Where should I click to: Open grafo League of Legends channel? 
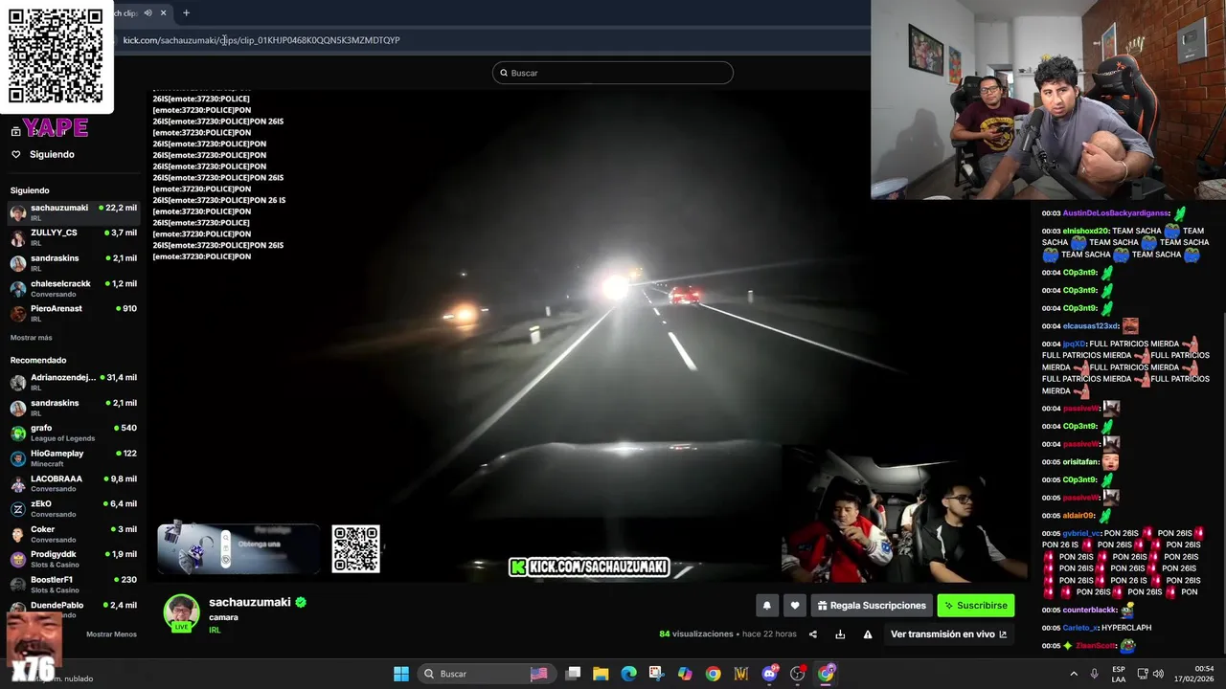click(74, 433)
